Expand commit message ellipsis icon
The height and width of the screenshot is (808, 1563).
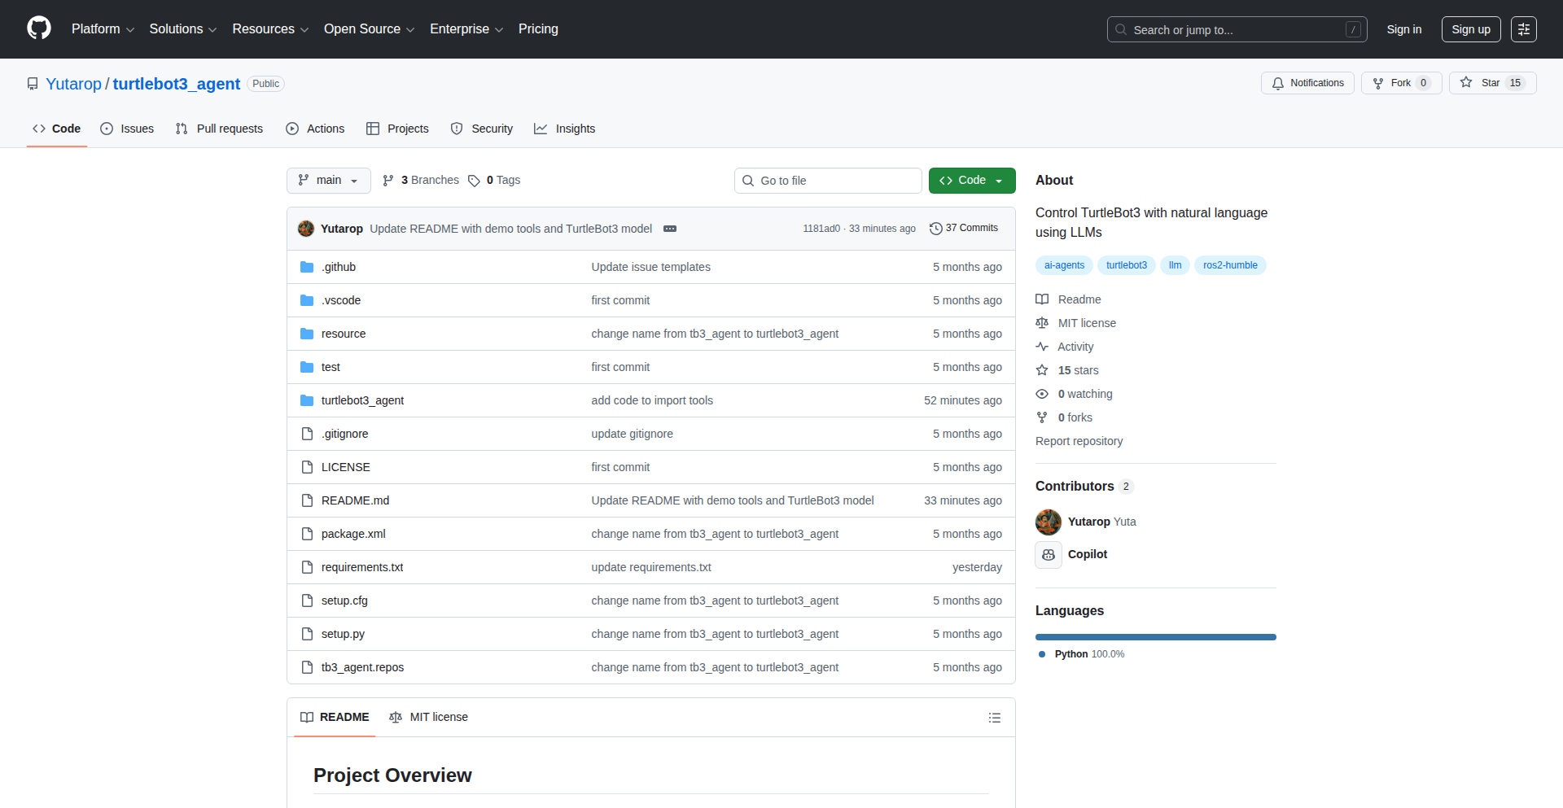tap(670, 229)
